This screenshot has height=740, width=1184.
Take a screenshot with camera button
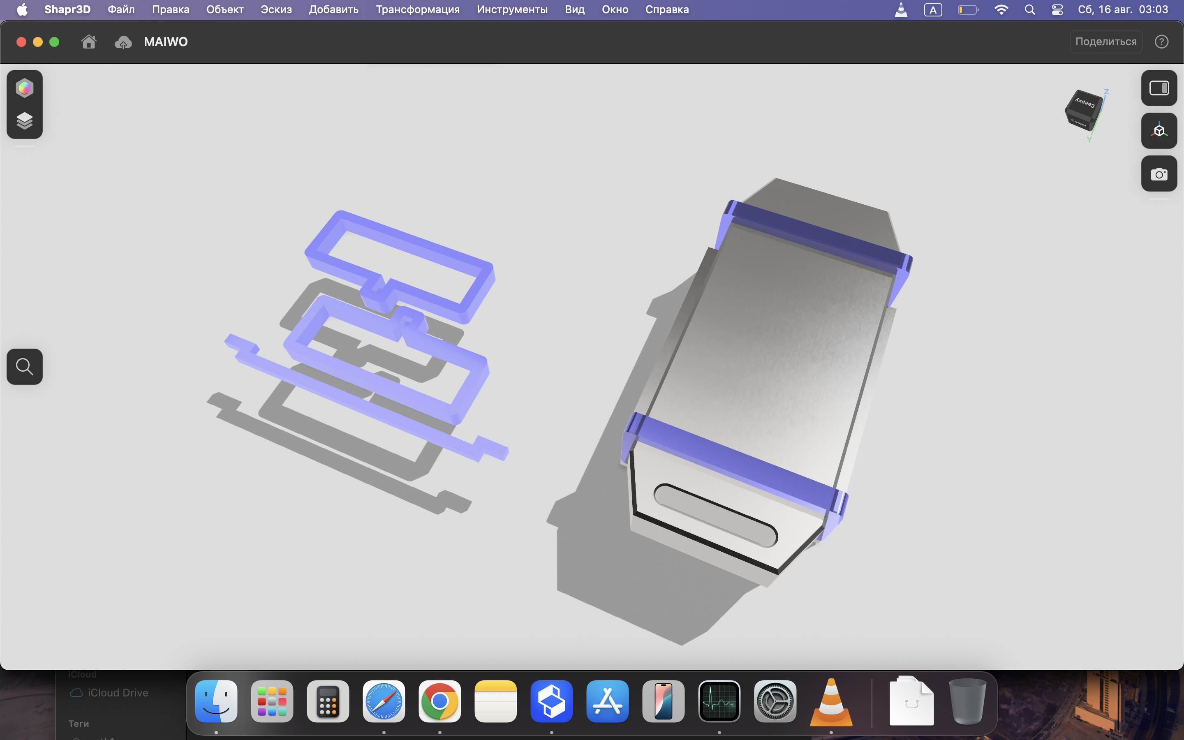(1159, 174)
